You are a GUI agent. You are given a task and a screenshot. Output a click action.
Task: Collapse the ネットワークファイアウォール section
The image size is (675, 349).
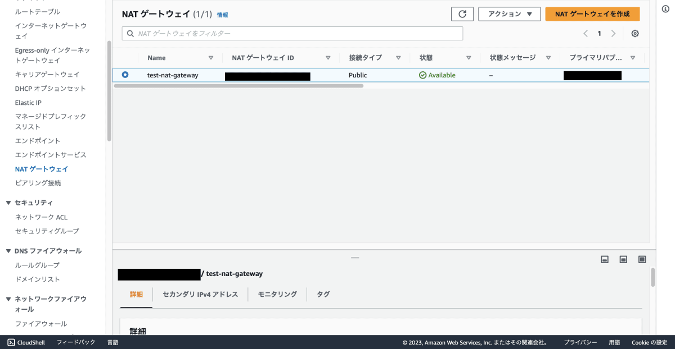[8, 299]
